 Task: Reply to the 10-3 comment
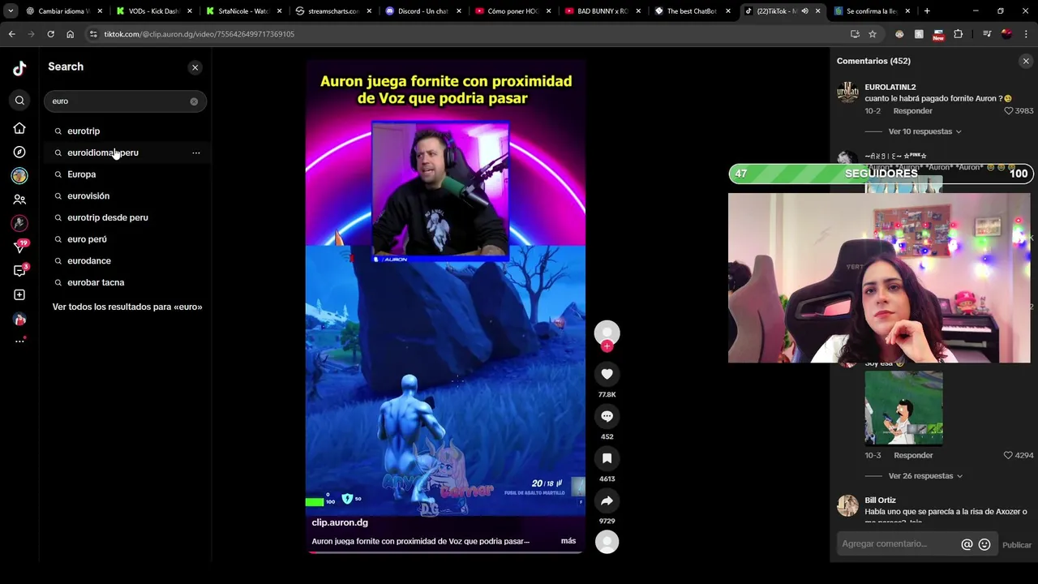click(x=913, y=456)
